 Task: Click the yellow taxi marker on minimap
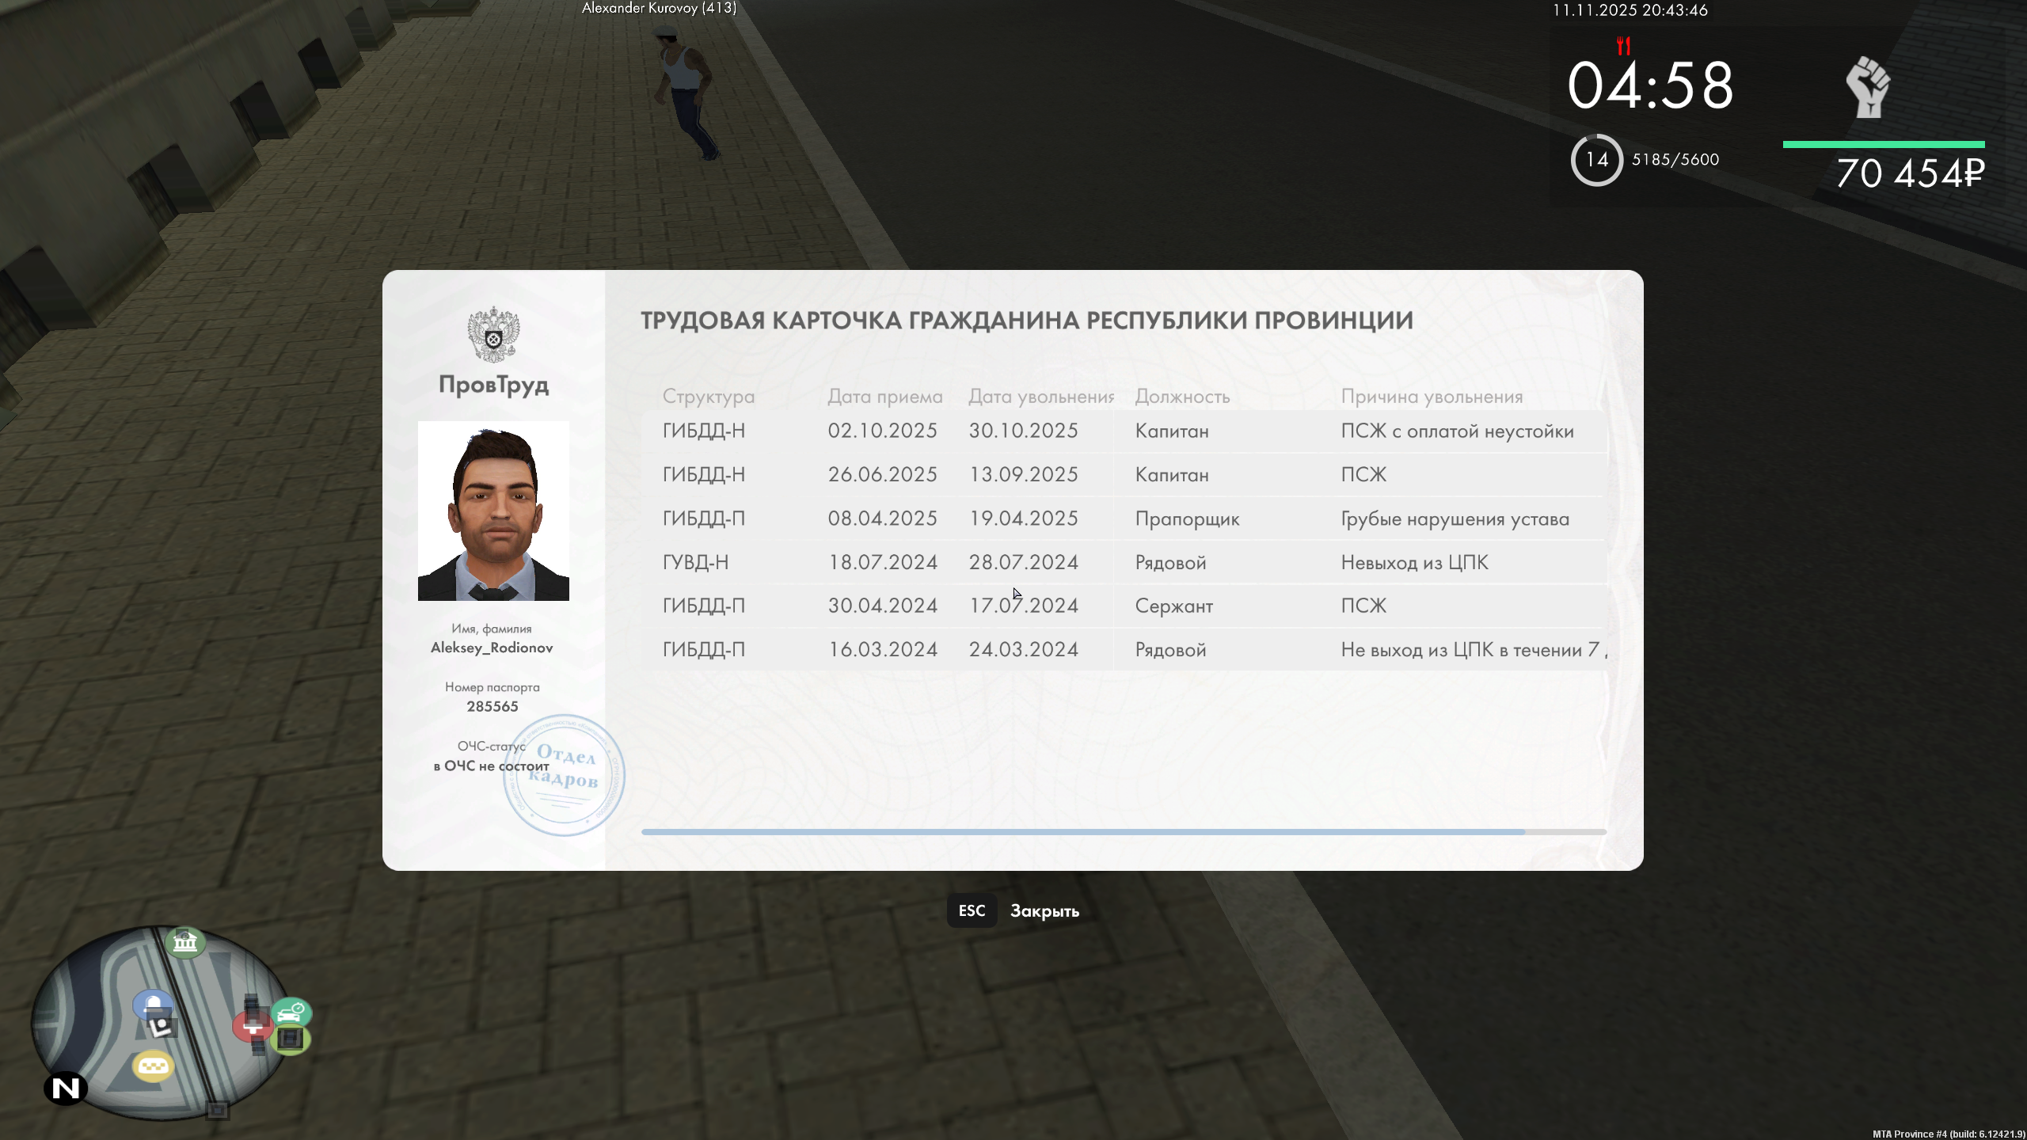[153, 1066]
